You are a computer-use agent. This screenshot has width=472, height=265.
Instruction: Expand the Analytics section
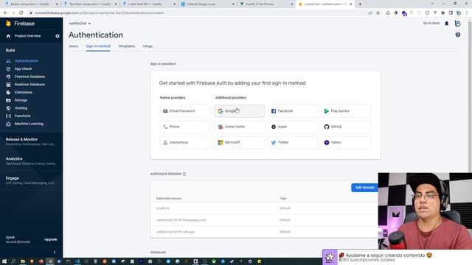(30, 160)
